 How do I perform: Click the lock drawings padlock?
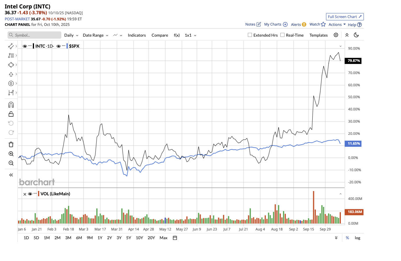[x=11, y=114]
